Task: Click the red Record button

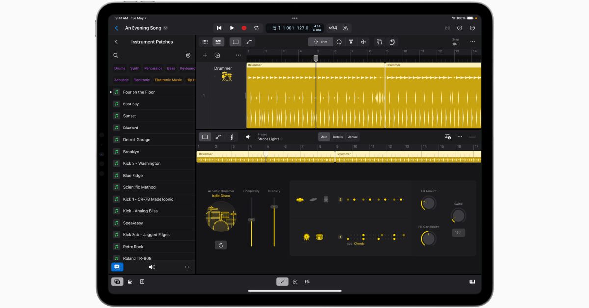Action: click(244, 28)
